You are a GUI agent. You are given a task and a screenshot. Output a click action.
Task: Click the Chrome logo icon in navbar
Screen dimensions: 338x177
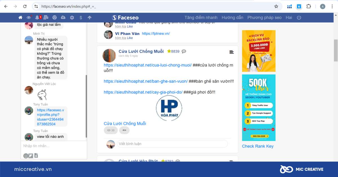coord(55,17)
